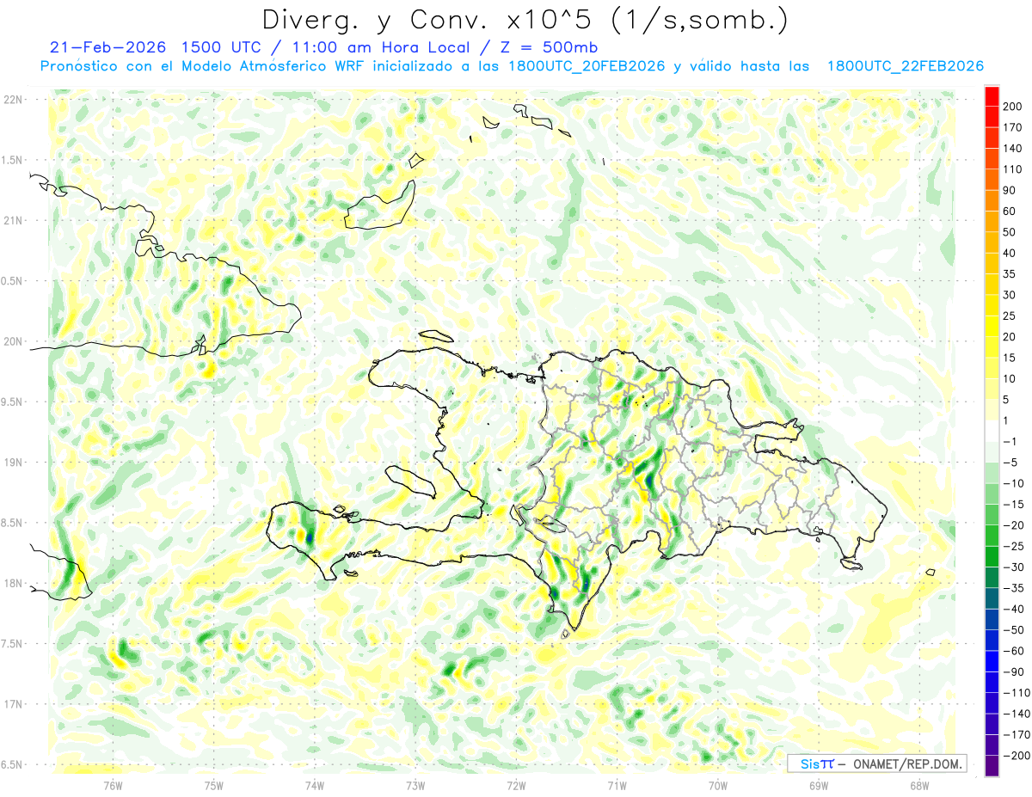The width and height of the screenshot is (1032, 797).
Task: Select the top red segment of the color bar
Action: click(992, 95)
